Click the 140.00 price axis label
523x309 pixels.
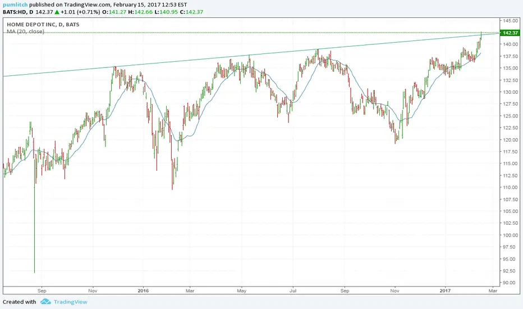tap(510, 44)
